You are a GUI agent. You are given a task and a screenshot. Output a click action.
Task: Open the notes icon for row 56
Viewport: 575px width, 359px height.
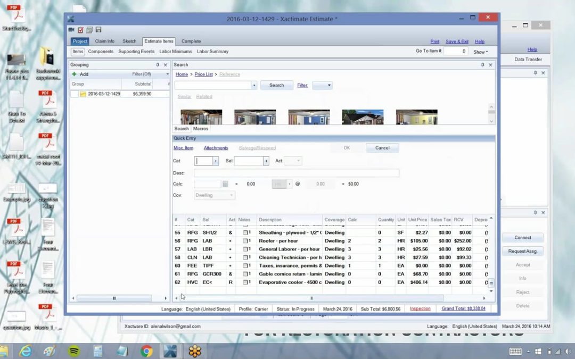coord(247,241)
